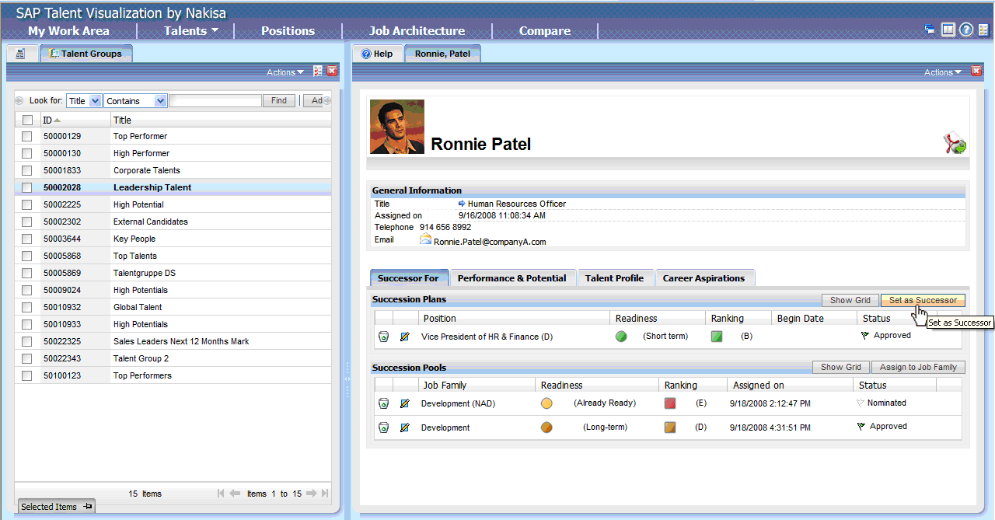Click the Find button
The image size is (995, 520).
click(279, 100)
